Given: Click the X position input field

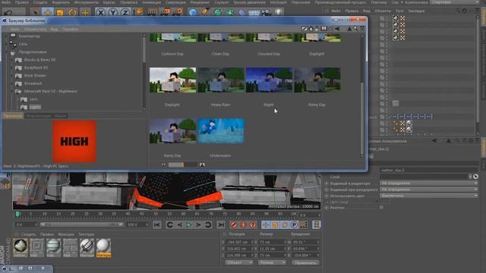Looking at the screenshot, I should pyautogui.click(x=238, y=242).
